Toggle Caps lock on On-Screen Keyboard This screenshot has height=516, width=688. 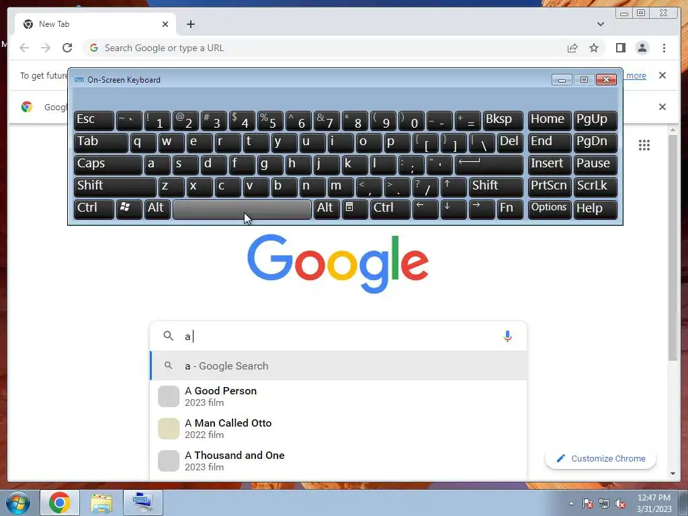(108, 165)
